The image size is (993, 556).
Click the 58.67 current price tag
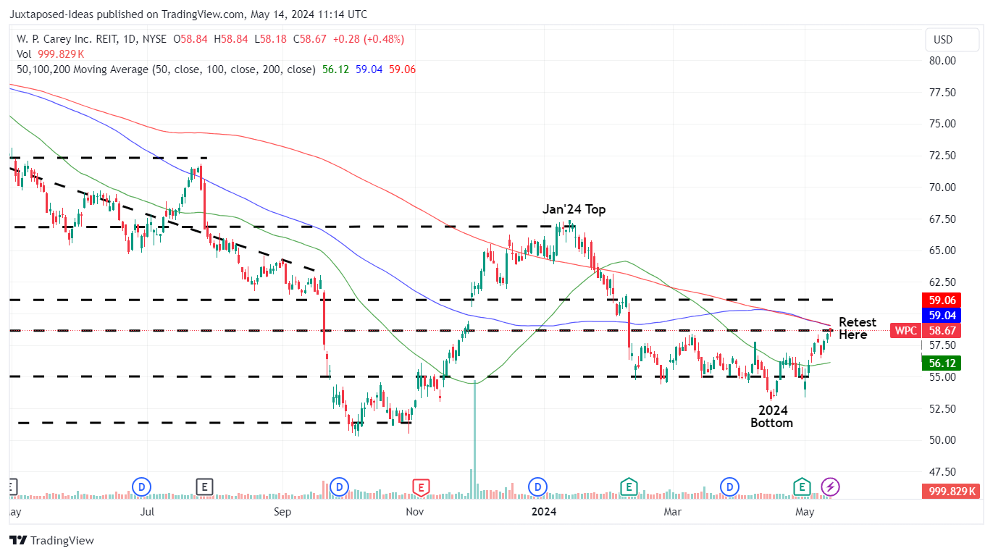[941, 330]
